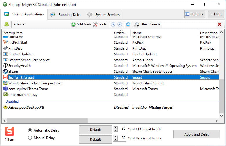Screen dimensions: 226x146
Task: Click the vertical scrollbar thumb
Action: [x=221, y=96]
